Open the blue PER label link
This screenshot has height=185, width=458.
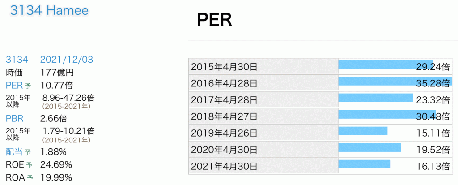point(14,85)
